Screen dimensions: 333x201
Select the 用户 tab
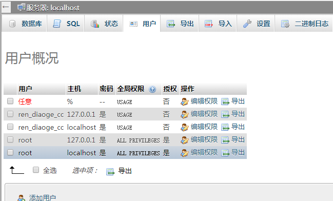pos(142,24)
